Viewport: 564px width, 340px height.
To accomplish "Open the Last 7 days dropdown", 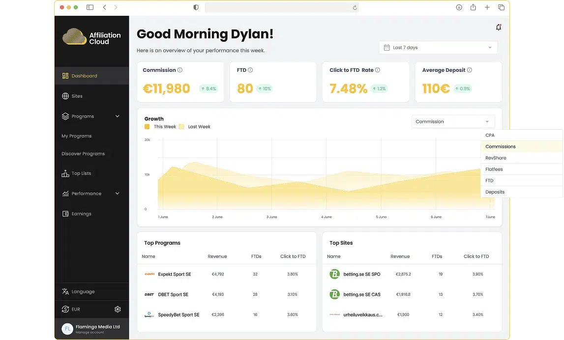I will [x=439, y=48].
